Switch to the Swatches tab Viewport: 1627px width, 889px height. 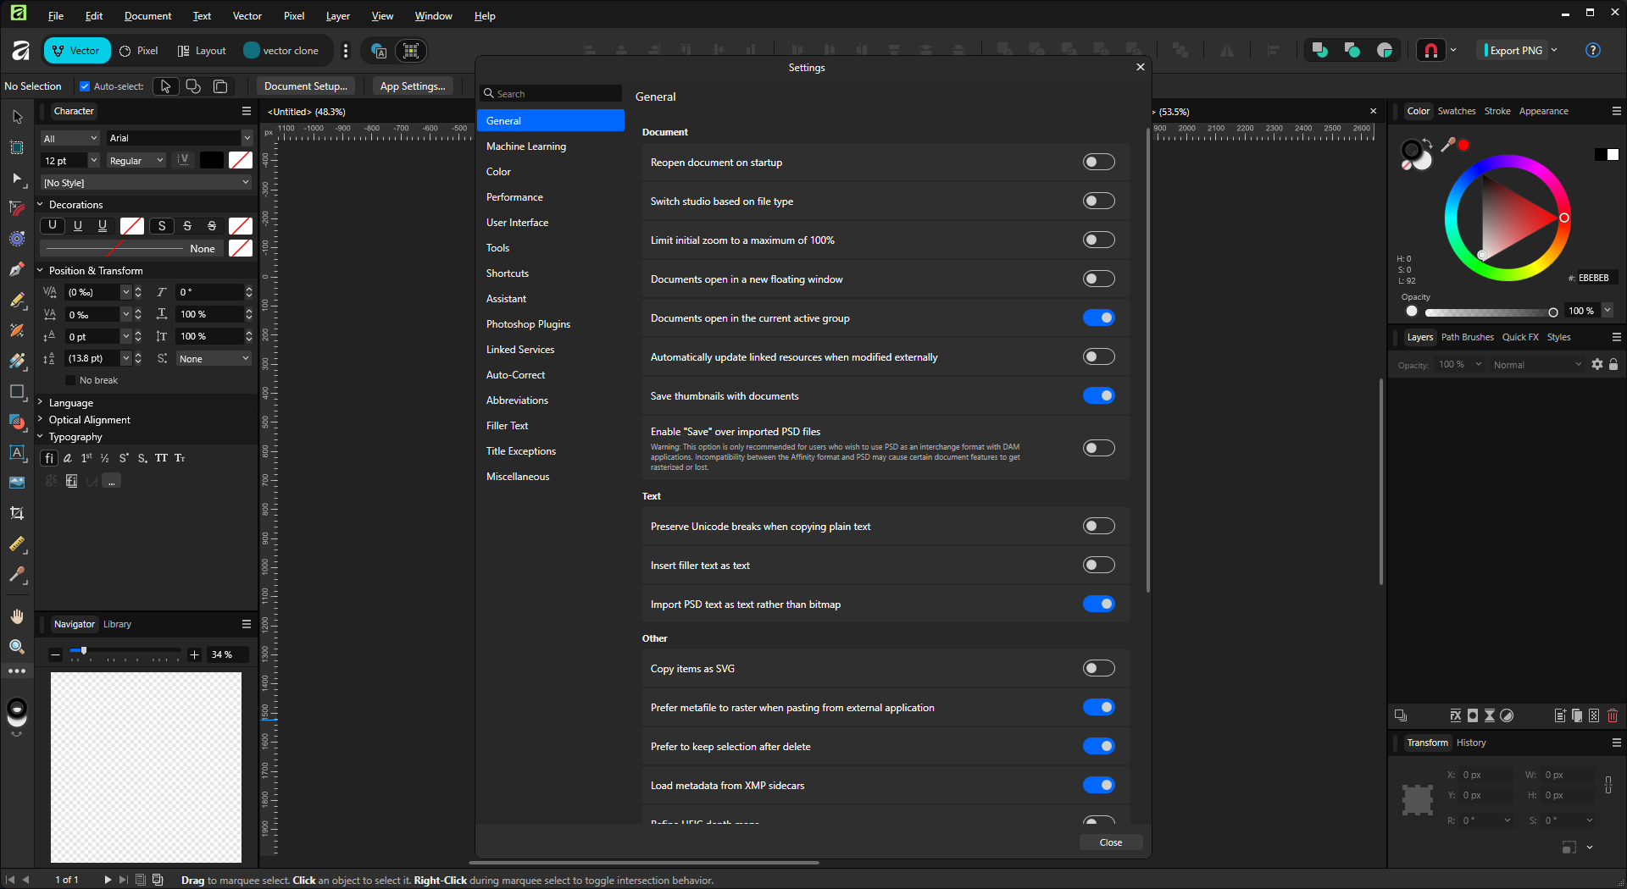[1456, 111]
